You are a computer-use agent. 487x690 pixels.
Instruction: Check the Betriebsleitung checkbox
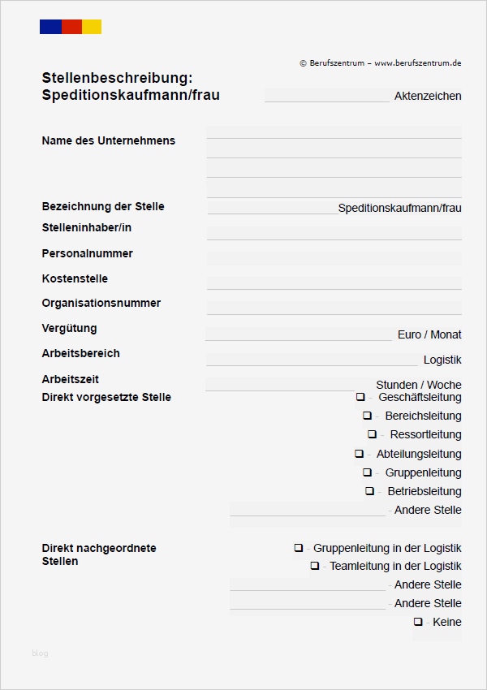369,491
